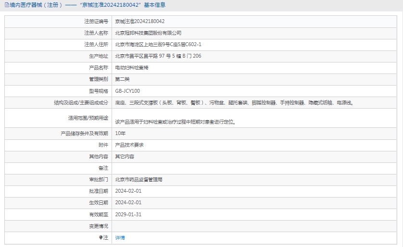Click expiry date 2029-01-31
The height and width of the screenshot is (247, 403).
[128, 214]
